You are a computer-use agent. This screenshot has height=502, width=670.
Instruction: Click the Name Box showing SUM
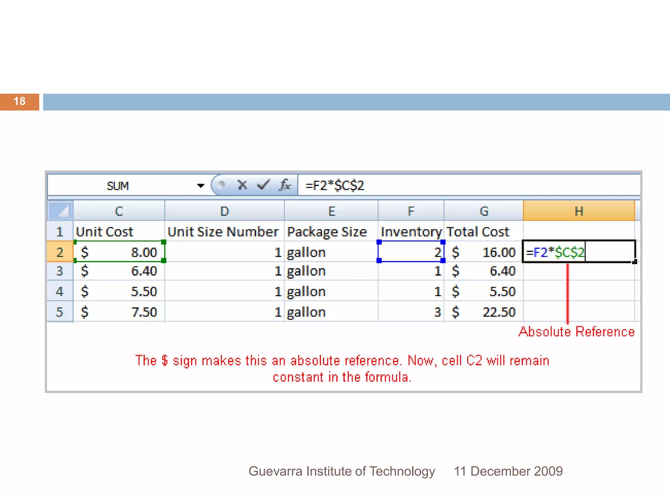click(x=118, y=186)
